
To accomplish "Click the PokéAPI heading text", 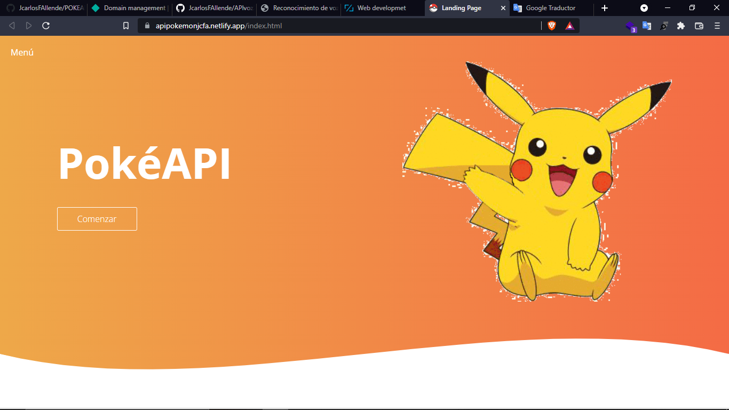I will pos(144,164).
